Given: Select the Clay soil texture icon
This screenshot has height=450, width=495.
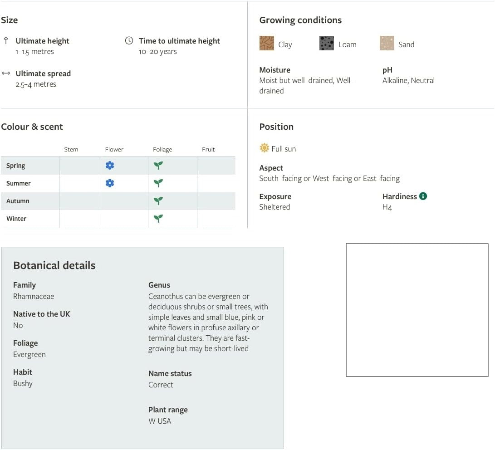Looking at the screenshot, I should tap(267, 43).
